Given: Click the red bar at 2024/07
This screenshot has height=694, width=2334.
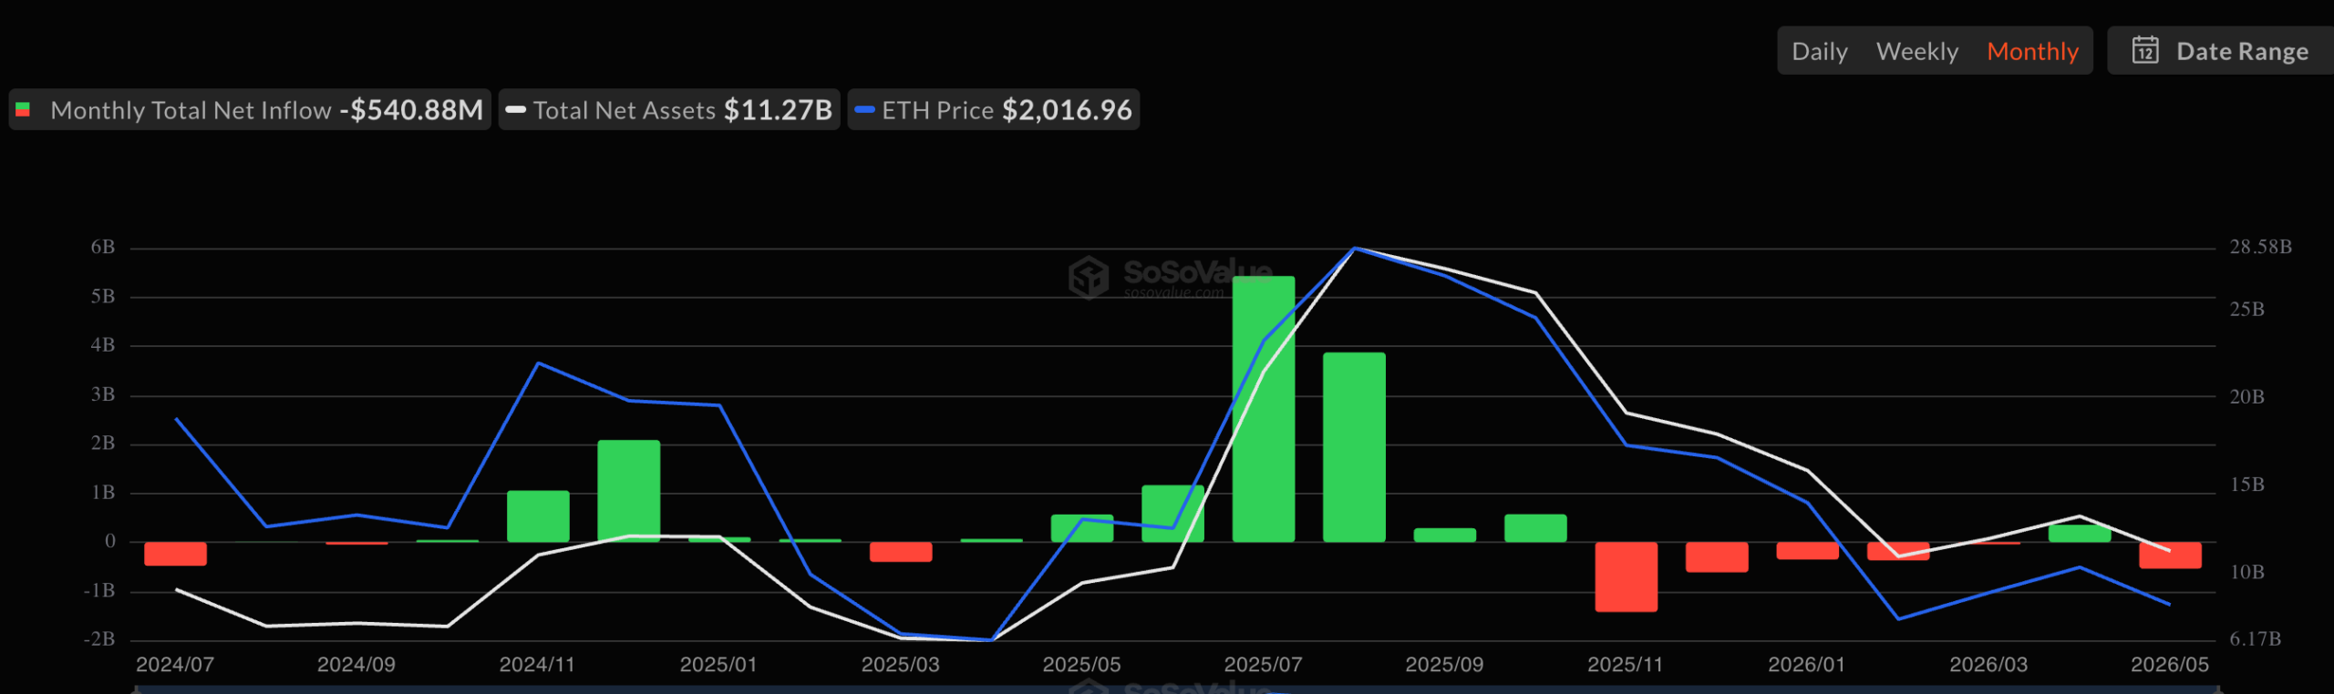Looking at the screenshot, I should click(175, 554).
